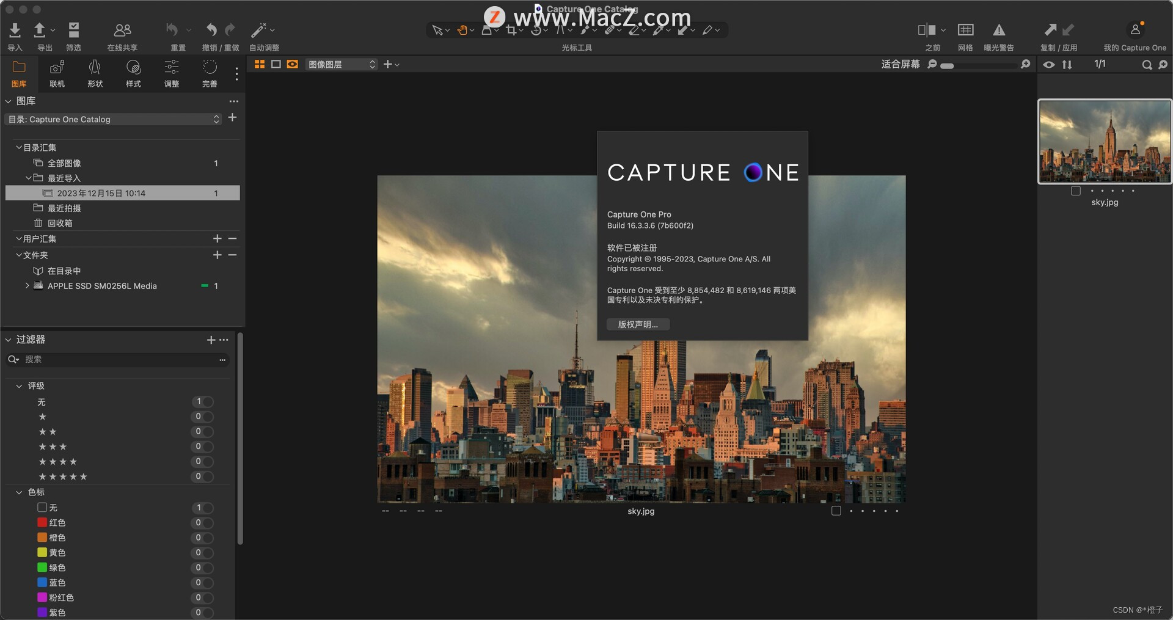Viewport: 1173px width, 620px height.
Task: Click the plus beside catalog dropdown
Action: (x=232, y=117)
